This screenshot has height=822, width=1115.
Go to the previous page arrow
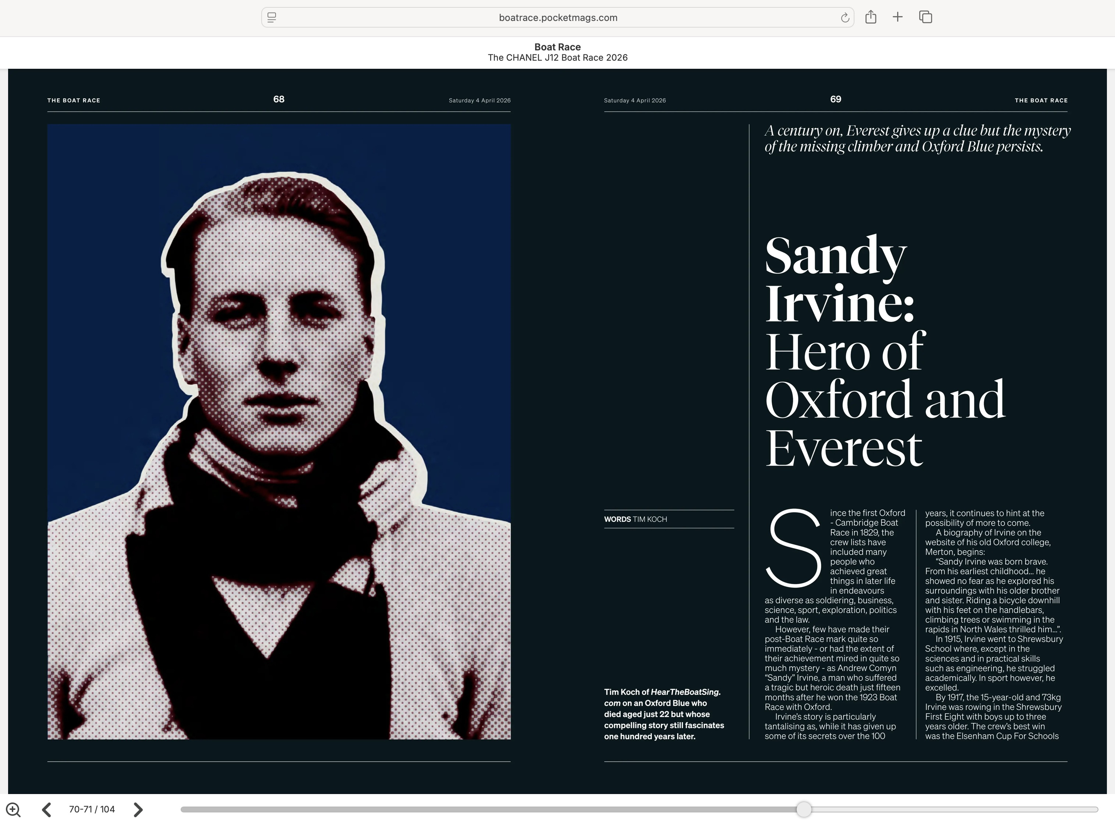click(47, 809)
